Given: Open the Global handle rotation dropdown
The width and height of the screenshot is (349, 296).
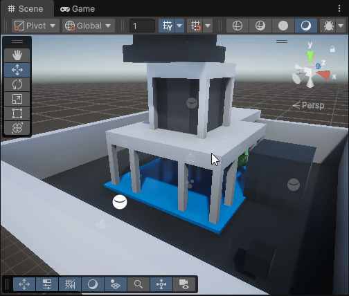Looking at the screenshot, I should [x=89, y=26].
